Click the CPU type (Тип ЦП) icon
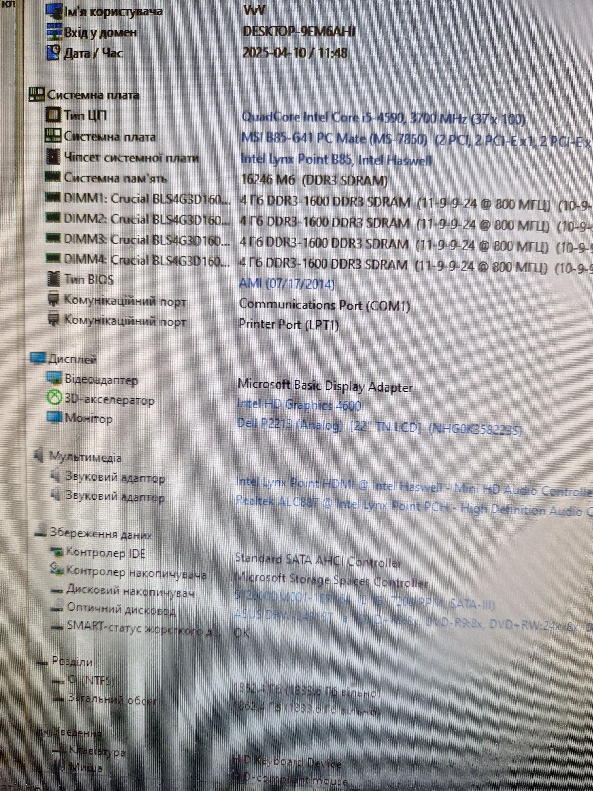This screenshot has width=593, height=791. (x=54, y=115)
